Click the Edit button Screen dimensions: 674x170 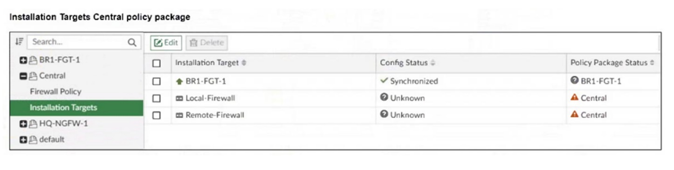[166, 43]
